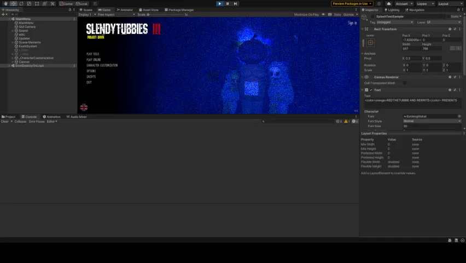Open the Package Manager tab
Viewport: 466px width, 263px height.
coord(179,9)
